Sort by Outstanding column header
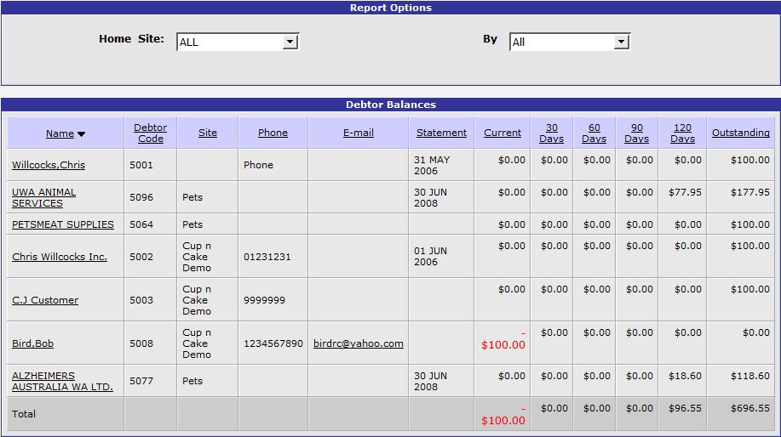The image size is (781, 437). coord(741,133)
